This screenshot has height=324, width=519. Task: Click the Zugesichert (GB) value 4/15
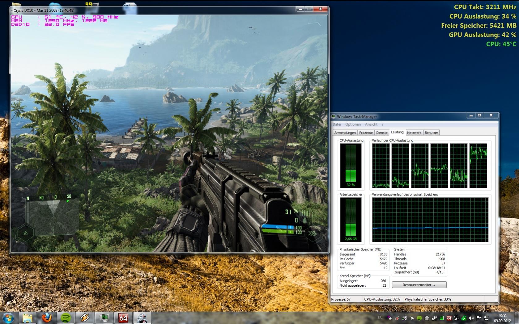tap(440, 272)
